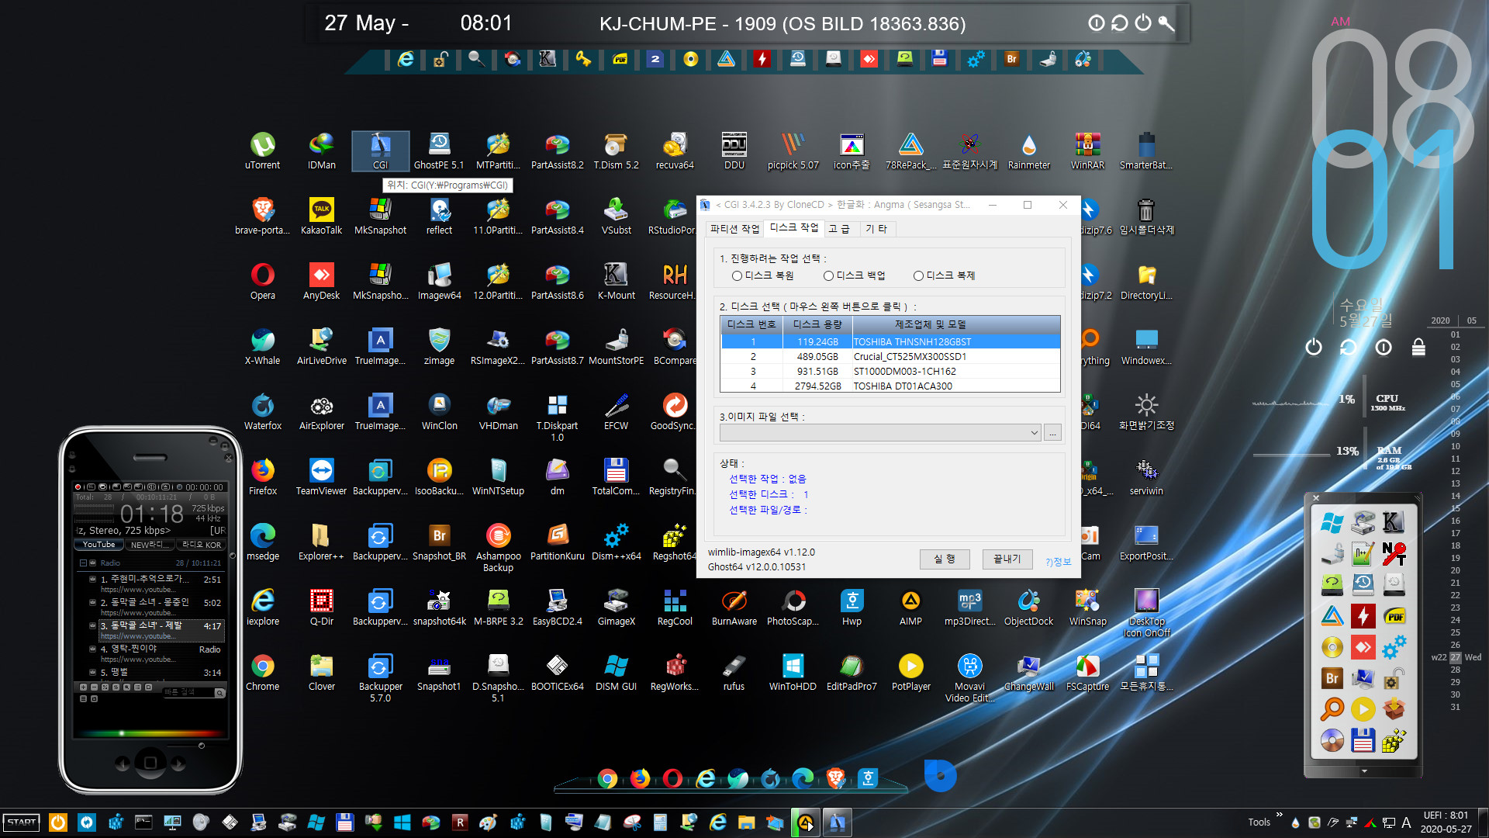Select disk row ST1000DM003-1CH162
This screenshot has height=838, width=1489.
click(890, 372)
